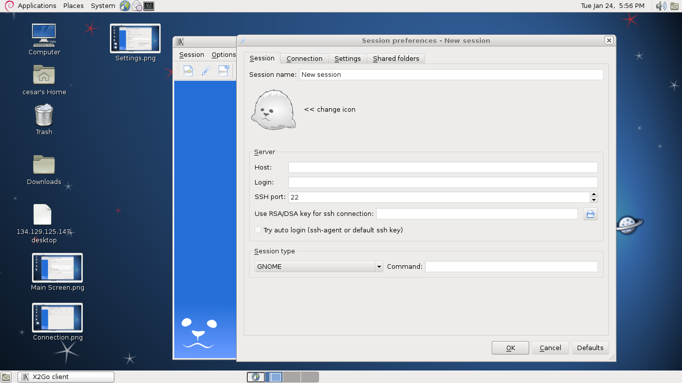Open the Applications menu
The image size is (682, 383).
tap(37, 6)
